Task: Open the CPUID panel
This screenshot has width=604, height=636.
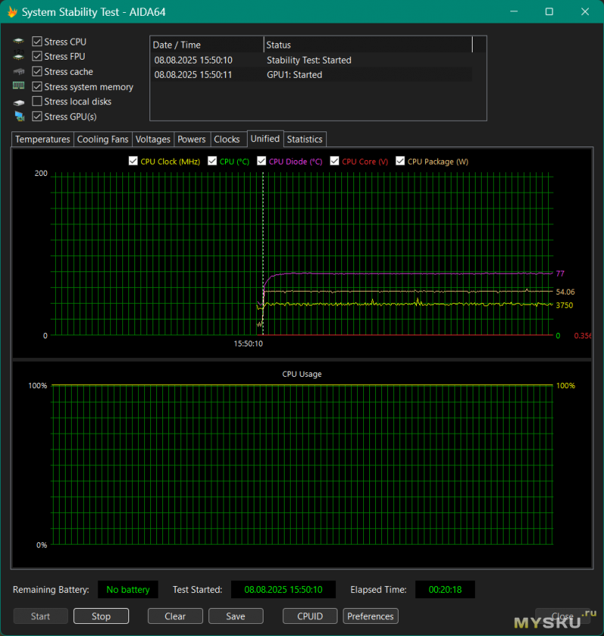Action: [x=310, y=616]
